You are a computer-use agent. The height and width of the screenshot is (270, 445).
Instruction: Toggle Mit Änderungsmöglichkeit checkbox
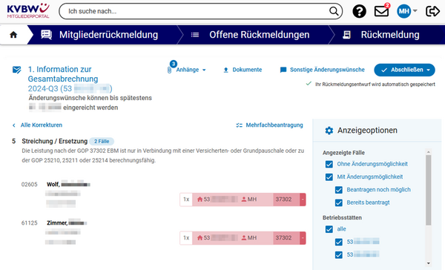click(329, 177)
